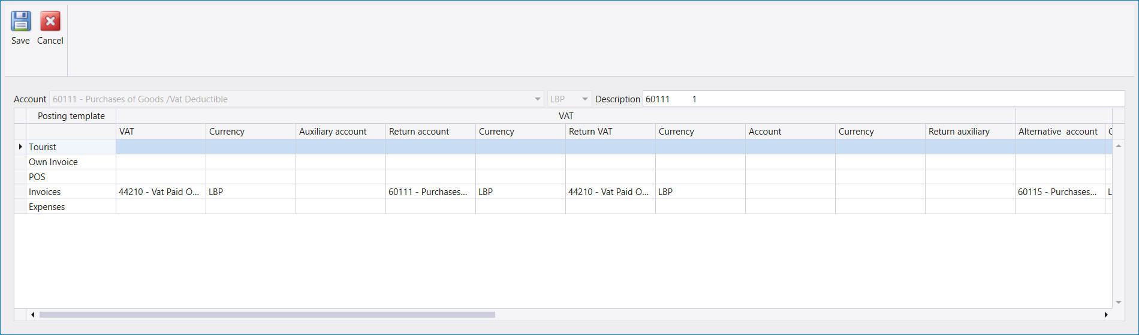Viewport: 1139px width, 335px height.
Task: Open the Account dropdown
Action: tap(537, 99)
